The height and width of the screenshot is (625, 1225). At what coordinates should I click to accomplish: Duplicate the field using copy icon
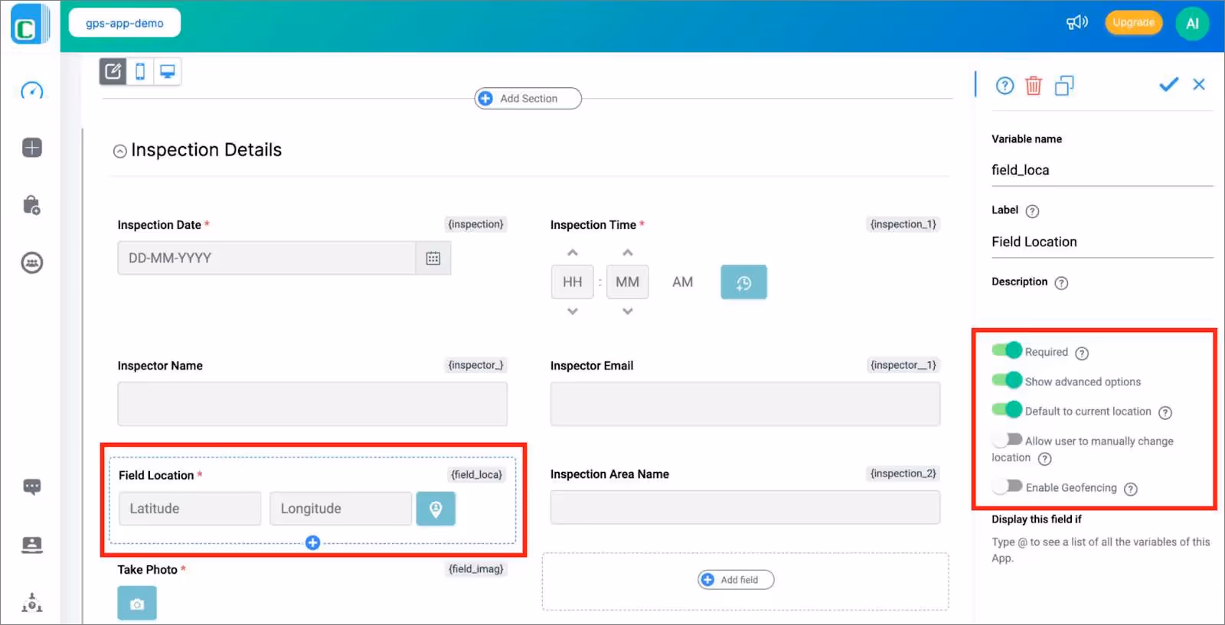point(1064,86)
